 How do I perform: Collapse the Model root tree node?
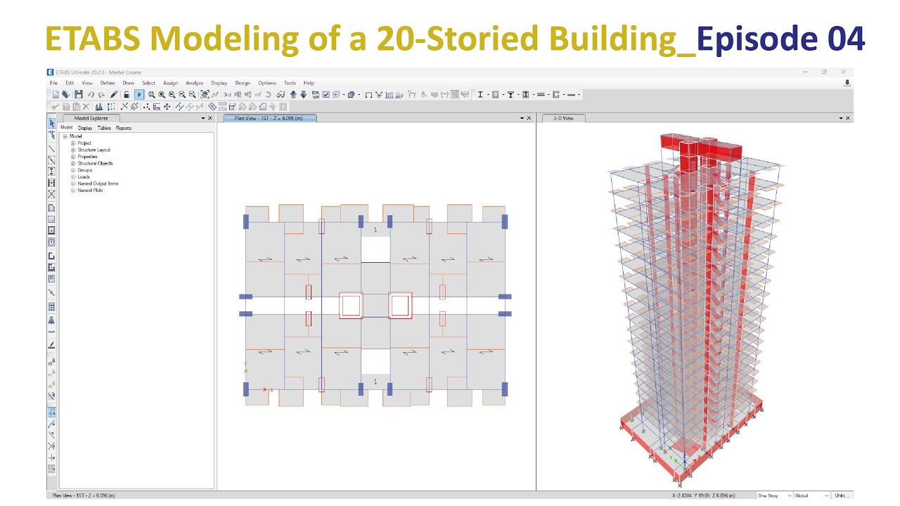[x=65, y=136]
